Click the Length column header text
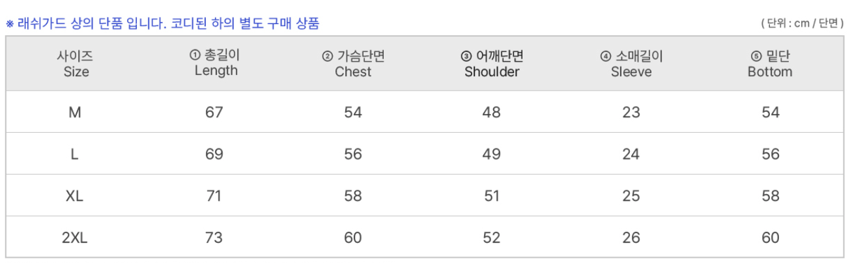Image resolution: width=852 pixels, height=263 pixels. click(x=216, y=71)
